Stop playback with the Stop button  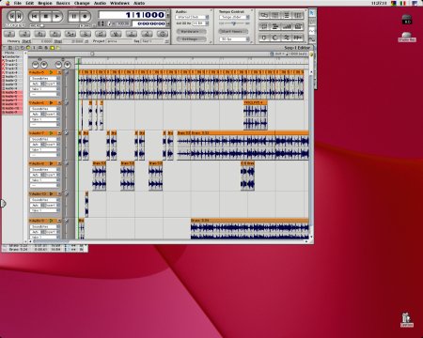point(46,16)
